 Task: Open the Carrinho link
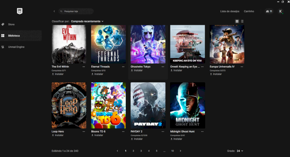(x=249, y=11)
